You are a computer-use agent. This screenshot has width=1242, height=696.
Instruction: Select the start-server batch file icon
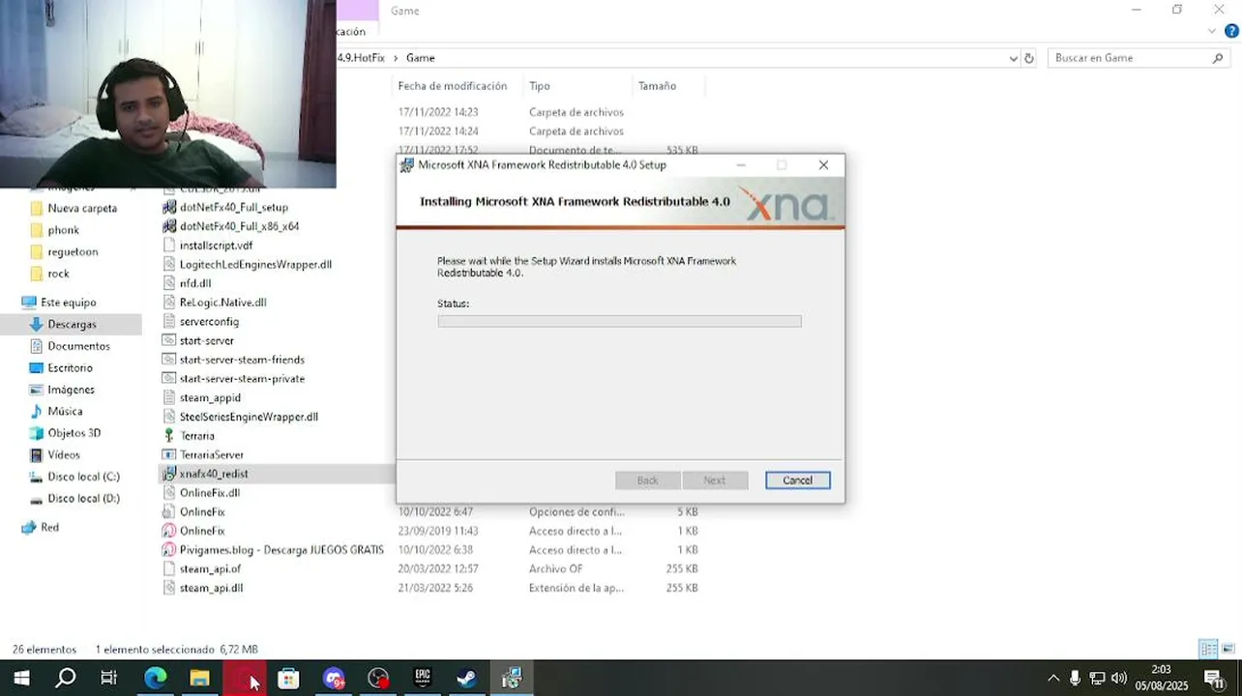tap(169, 340)
